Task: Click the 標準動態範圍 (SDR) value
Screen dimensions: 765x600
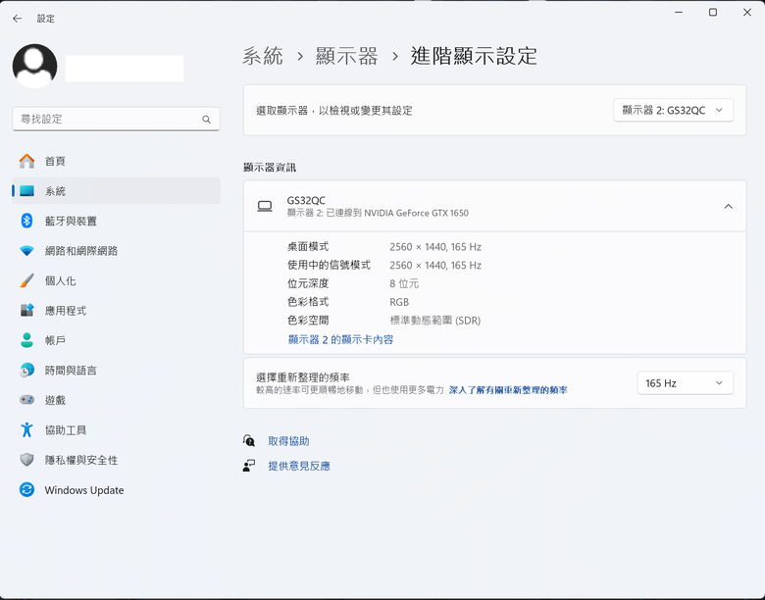Action: click(x=435, y=321)
